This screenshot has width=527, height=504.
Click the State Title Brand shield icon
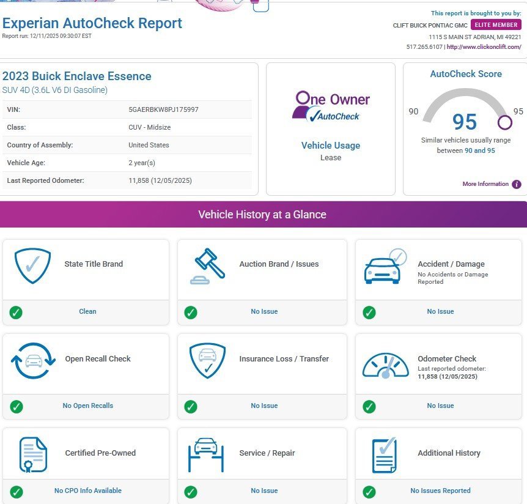(x=32, y=265)
